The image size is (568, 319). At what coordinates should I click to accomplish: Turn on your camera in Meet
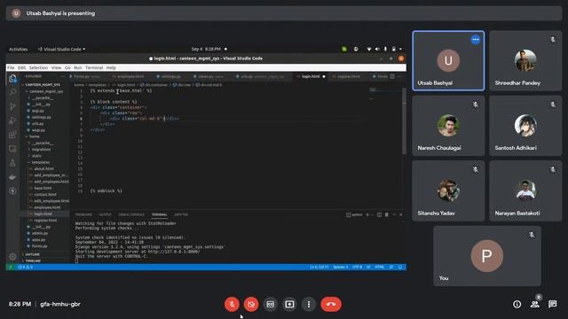(x=251, y=304)
